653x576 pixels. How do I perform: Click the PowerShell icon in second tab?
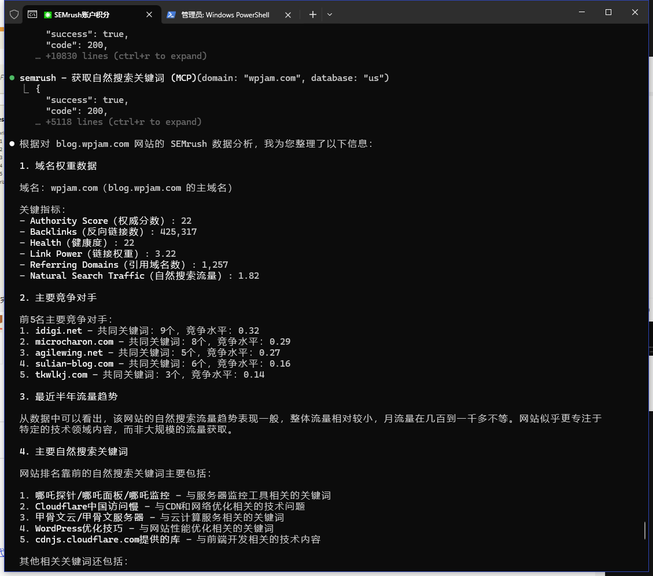(171, 14)
